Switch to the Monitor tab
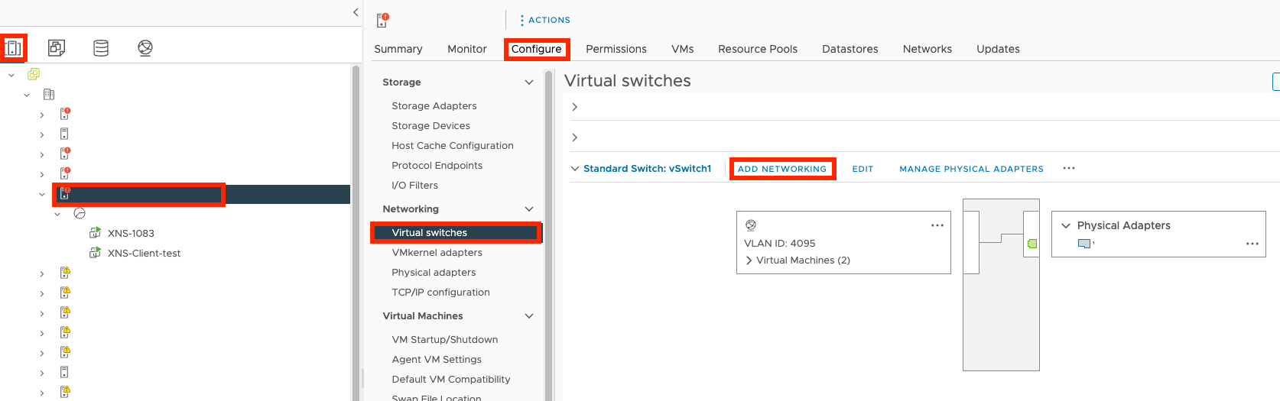This screenshot has width=1280, height=401. tap(466, 49)
